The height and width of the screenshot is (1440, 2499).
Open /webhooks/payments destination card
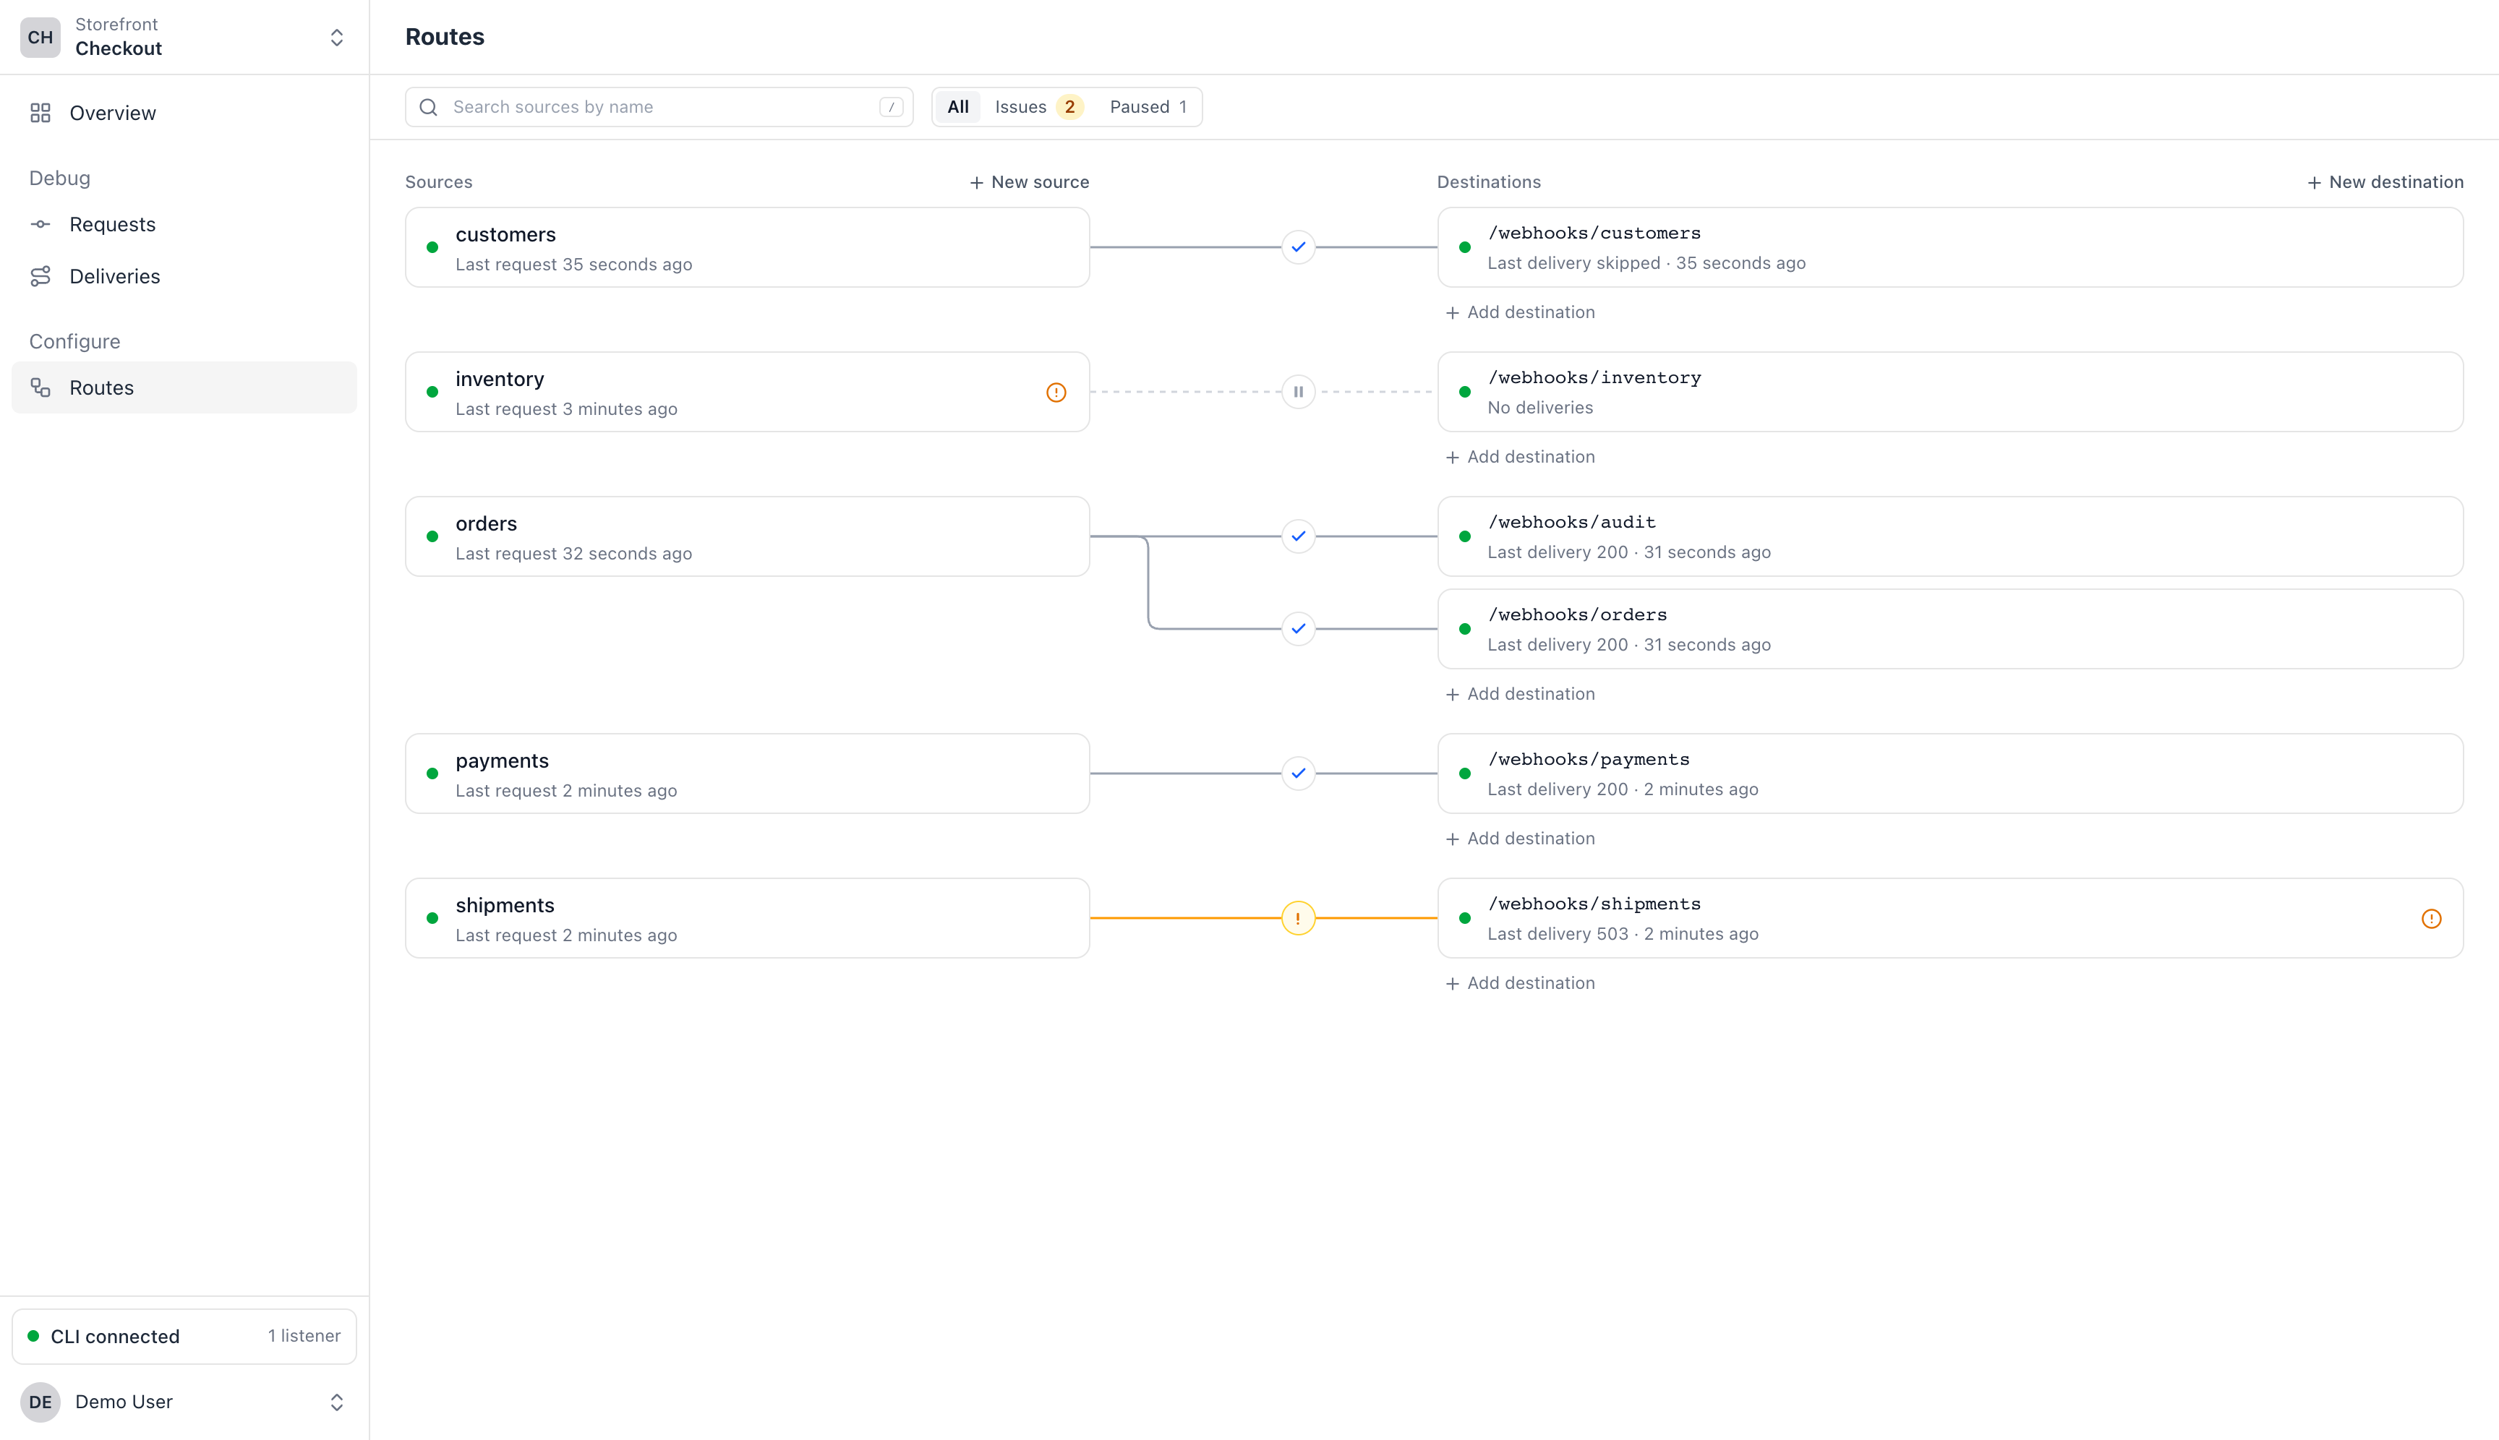pos(1950,773)
